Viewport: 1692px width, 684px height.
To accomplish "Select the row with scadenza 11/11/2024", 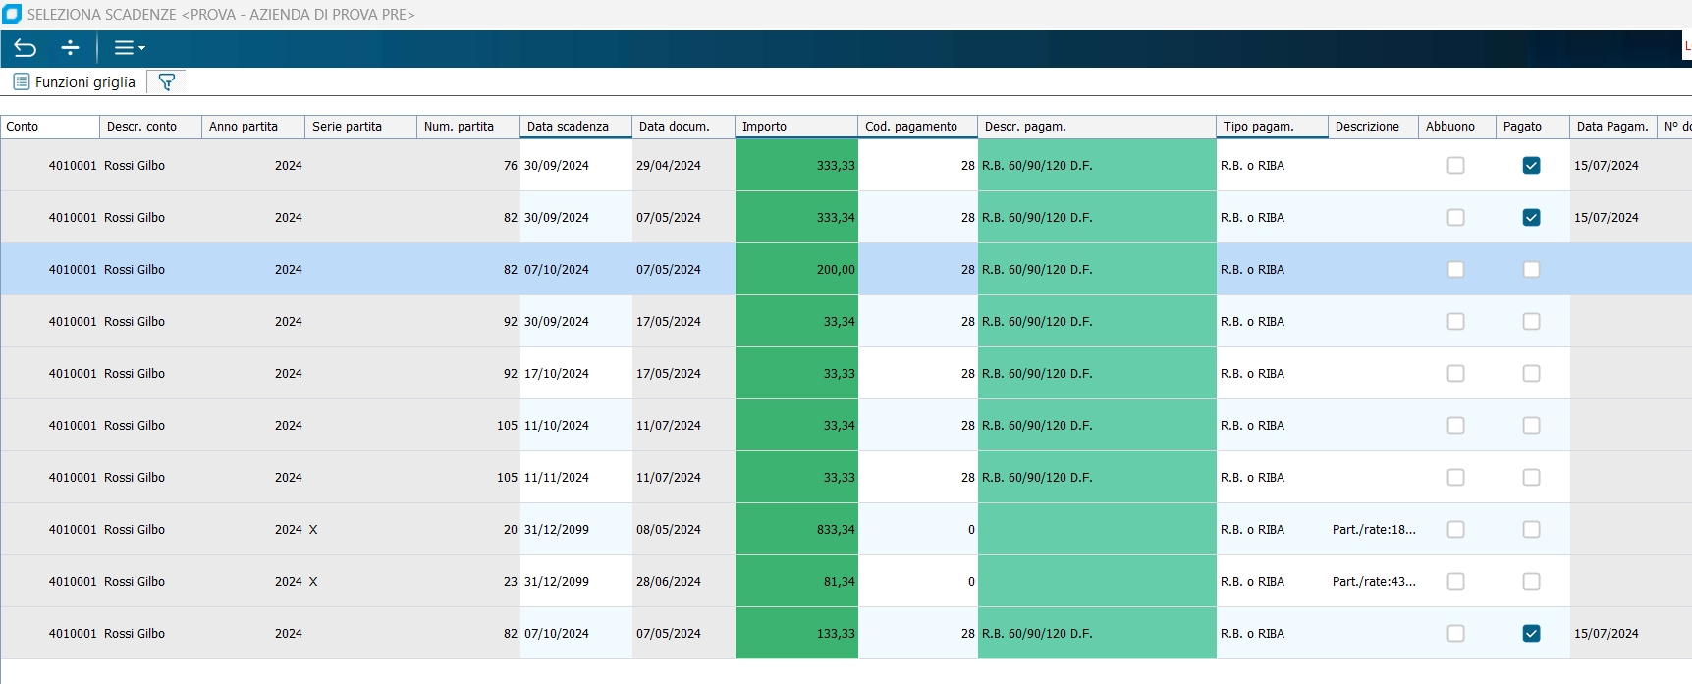I will click(557, 478).
